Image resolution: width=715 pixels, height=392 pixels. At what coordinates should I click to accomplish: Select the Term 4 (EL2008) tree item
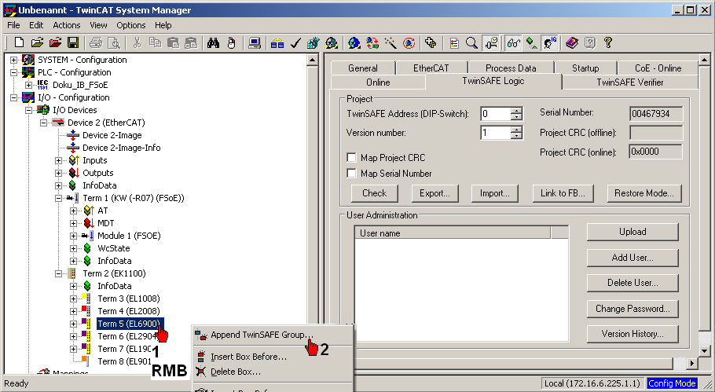[x=129, y=311]
